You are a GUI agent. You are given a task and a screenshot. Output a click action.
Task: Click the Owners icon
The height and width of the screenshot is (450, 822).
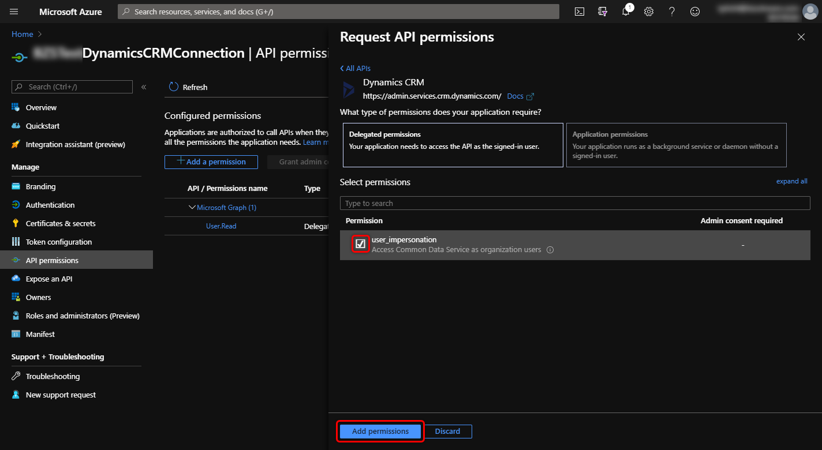point(16,297)
